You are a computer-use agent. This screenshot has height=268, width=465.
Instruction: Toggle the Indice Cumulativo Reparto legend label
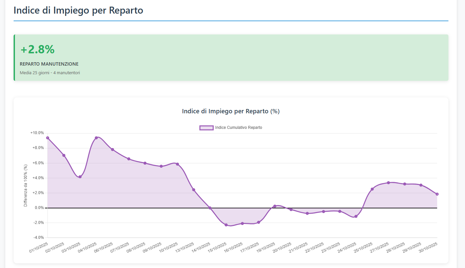238,128
